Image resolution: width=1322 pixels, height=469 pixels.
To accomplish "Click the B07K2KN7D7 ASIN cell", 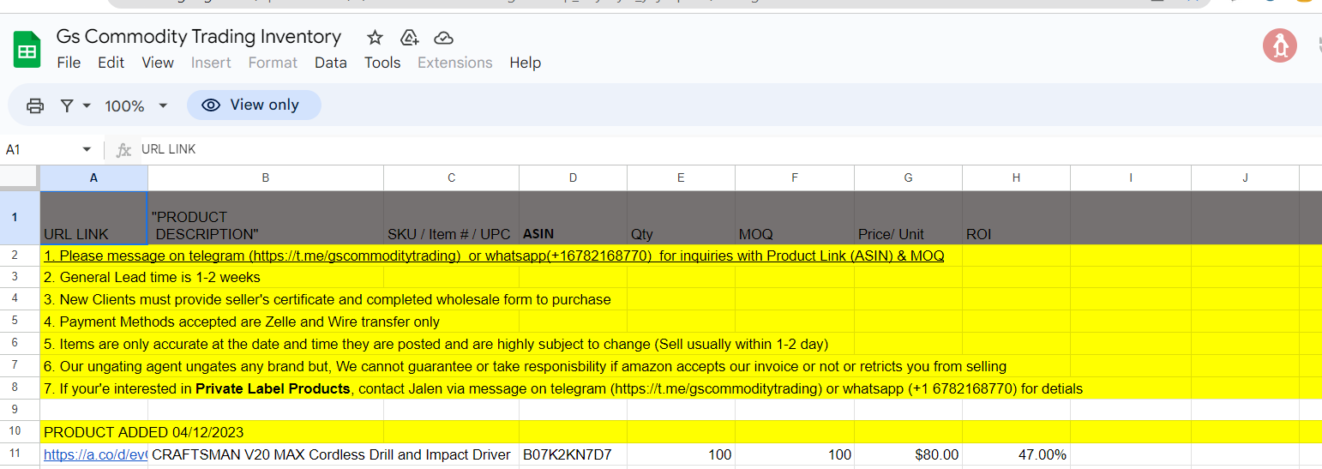I will (574, 454).
